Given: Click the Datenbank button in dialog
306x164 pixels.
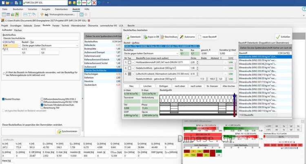Looking at the screenshot, I should [133, 37].
